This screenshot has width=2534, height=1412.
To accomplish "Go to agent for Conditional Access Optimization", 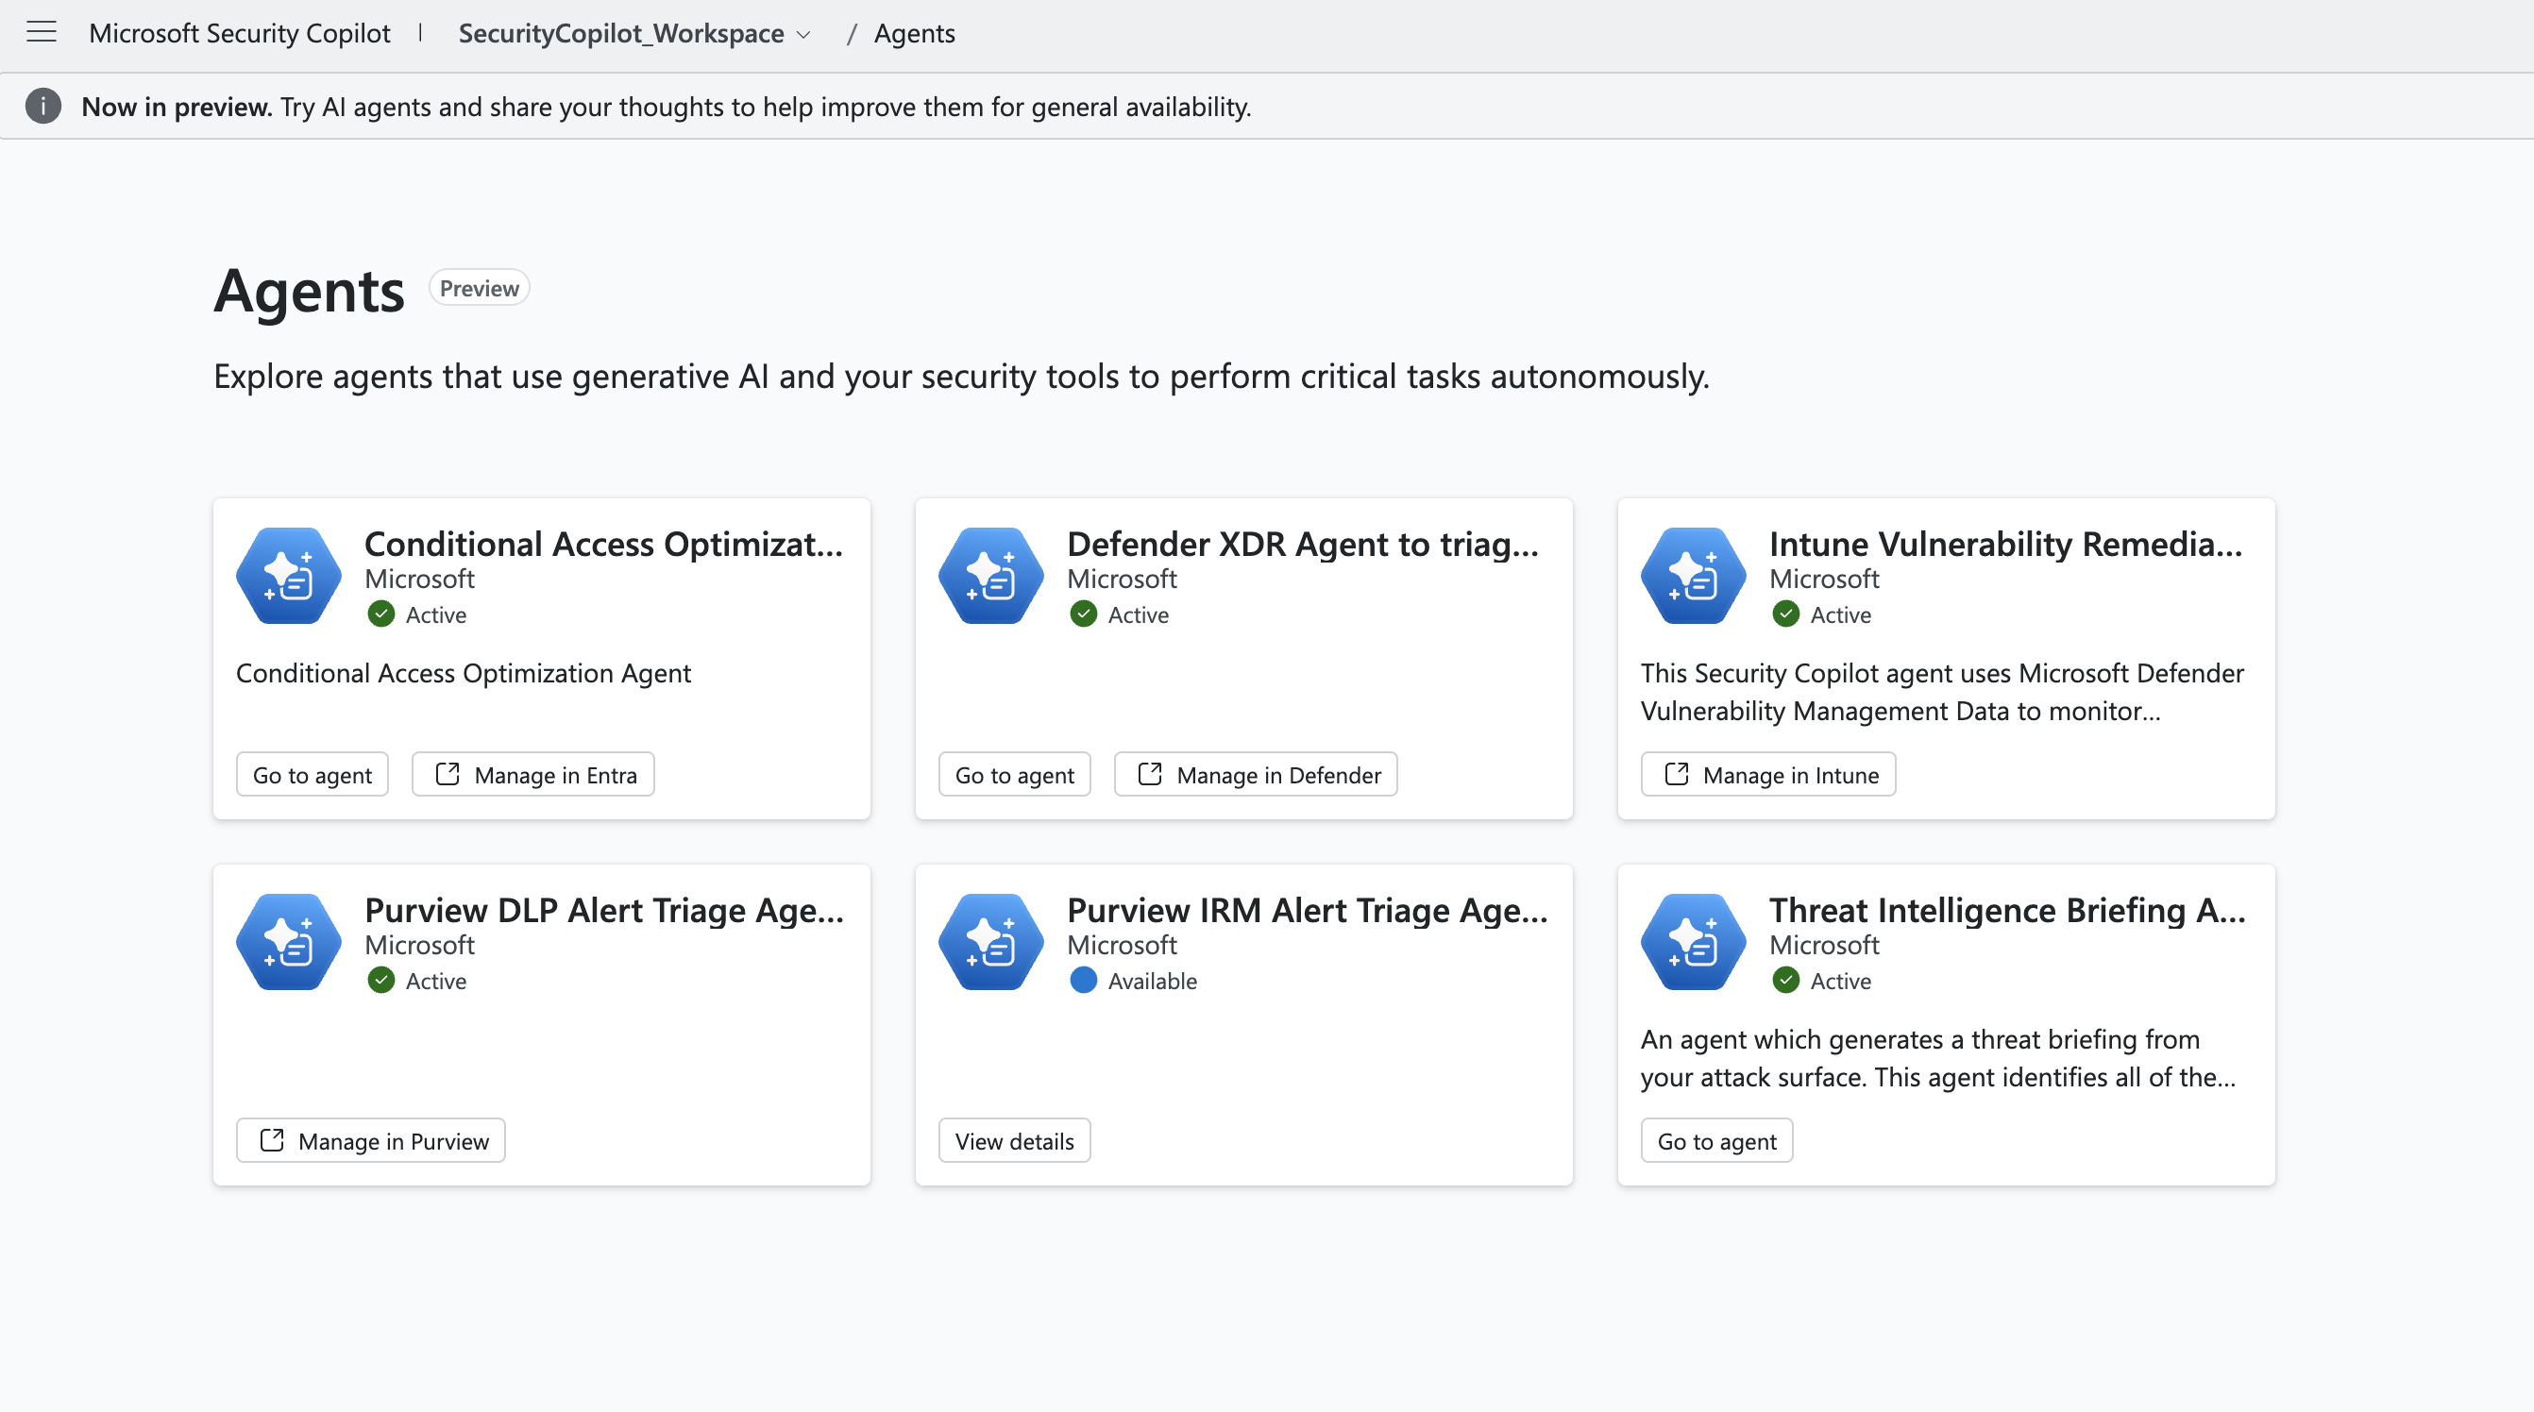I will [x=312, y=775].
